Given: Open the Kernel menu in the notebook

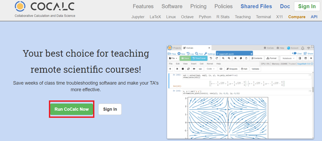Looking at the screenshot, I should coord(210,64).
